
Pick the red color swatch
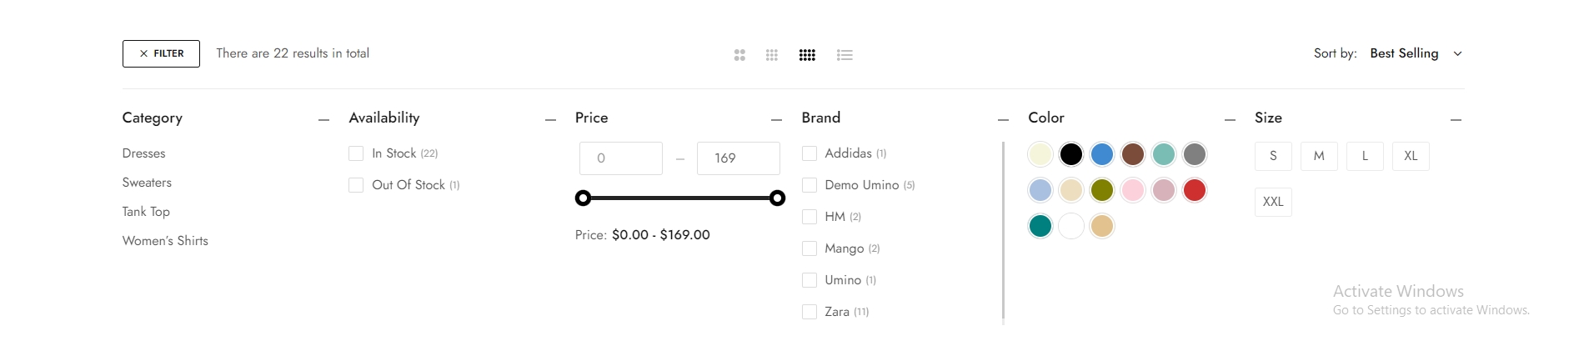(x=1195, y=190)
